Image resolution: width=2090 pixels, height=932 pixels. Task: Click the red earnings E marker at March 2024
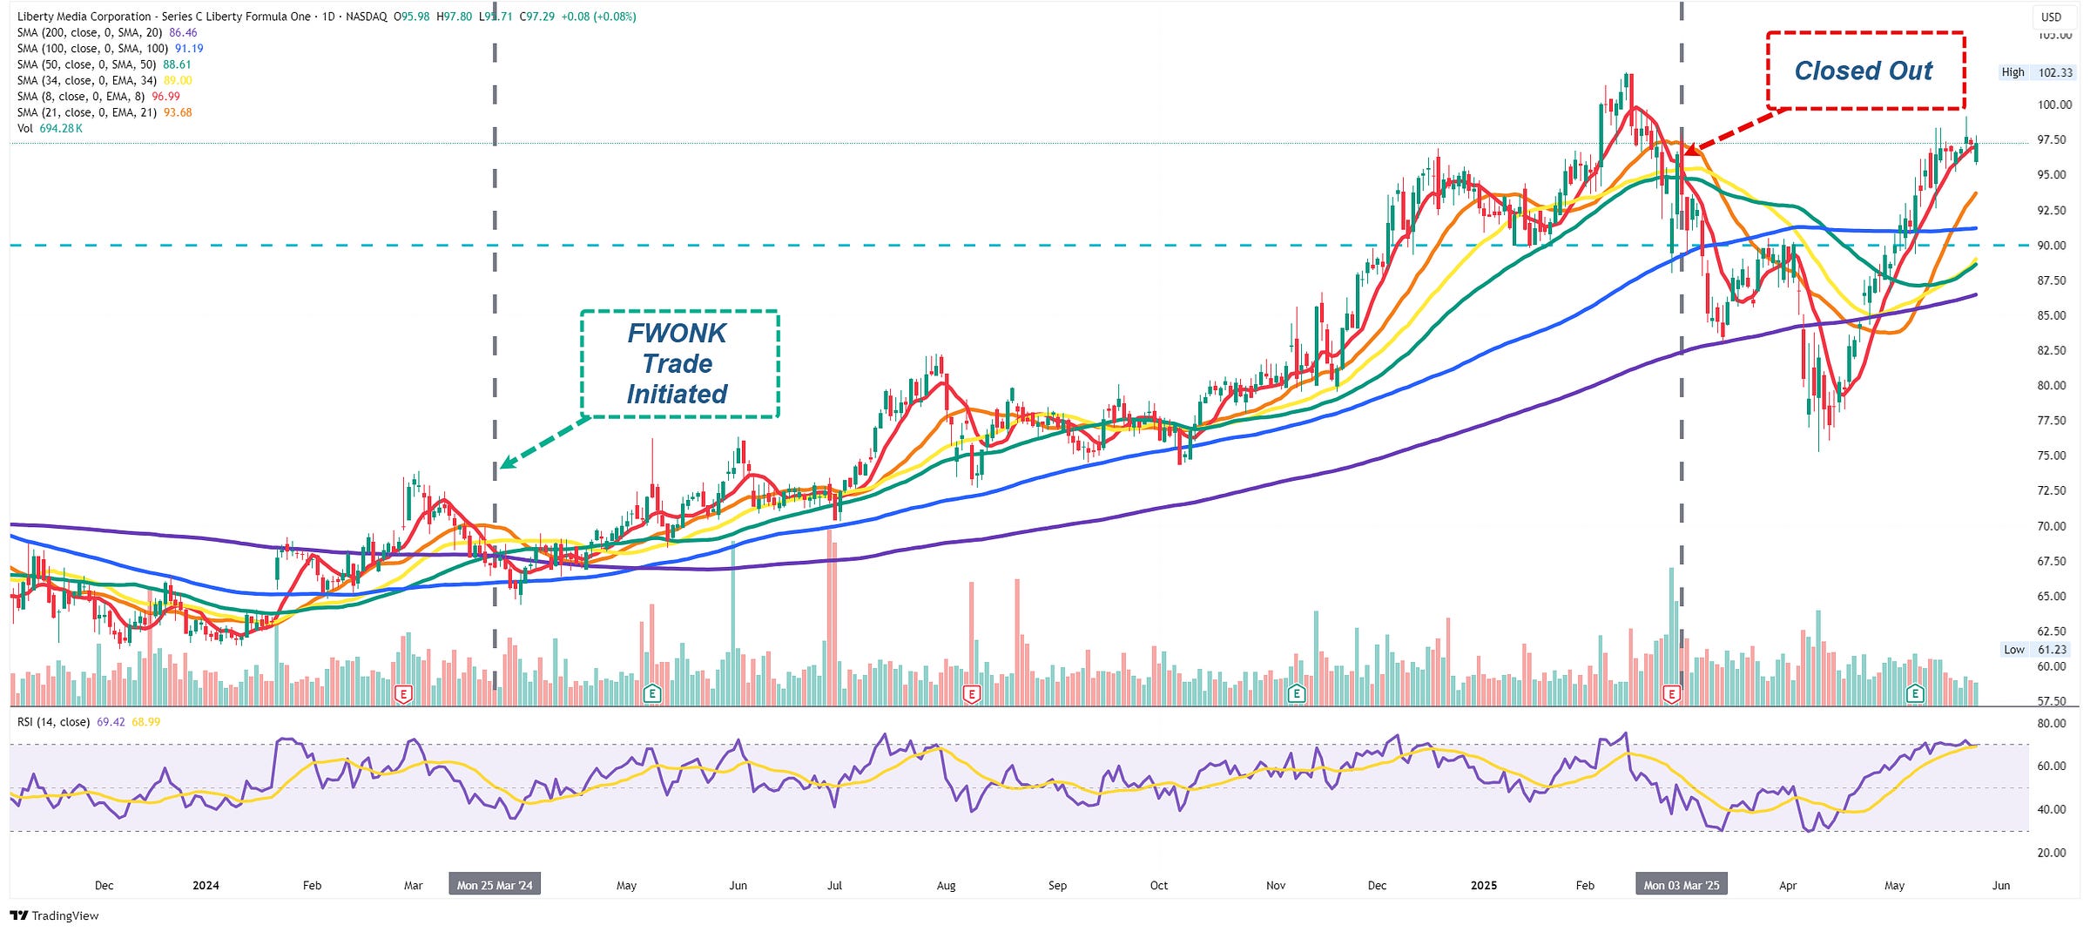tap(403, 694)
